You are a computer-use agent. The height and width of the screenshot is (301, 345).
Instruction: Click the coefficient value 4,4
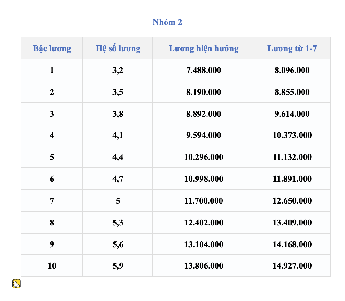tap(118, 157)
